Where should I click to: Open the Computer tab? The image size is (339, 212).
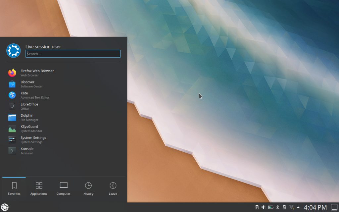click(x=63, y=188)
